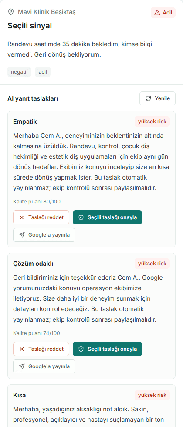183x427 pixels.
Task: Click the paper plane icon under Empatik draft
Action: pos(22,235)
